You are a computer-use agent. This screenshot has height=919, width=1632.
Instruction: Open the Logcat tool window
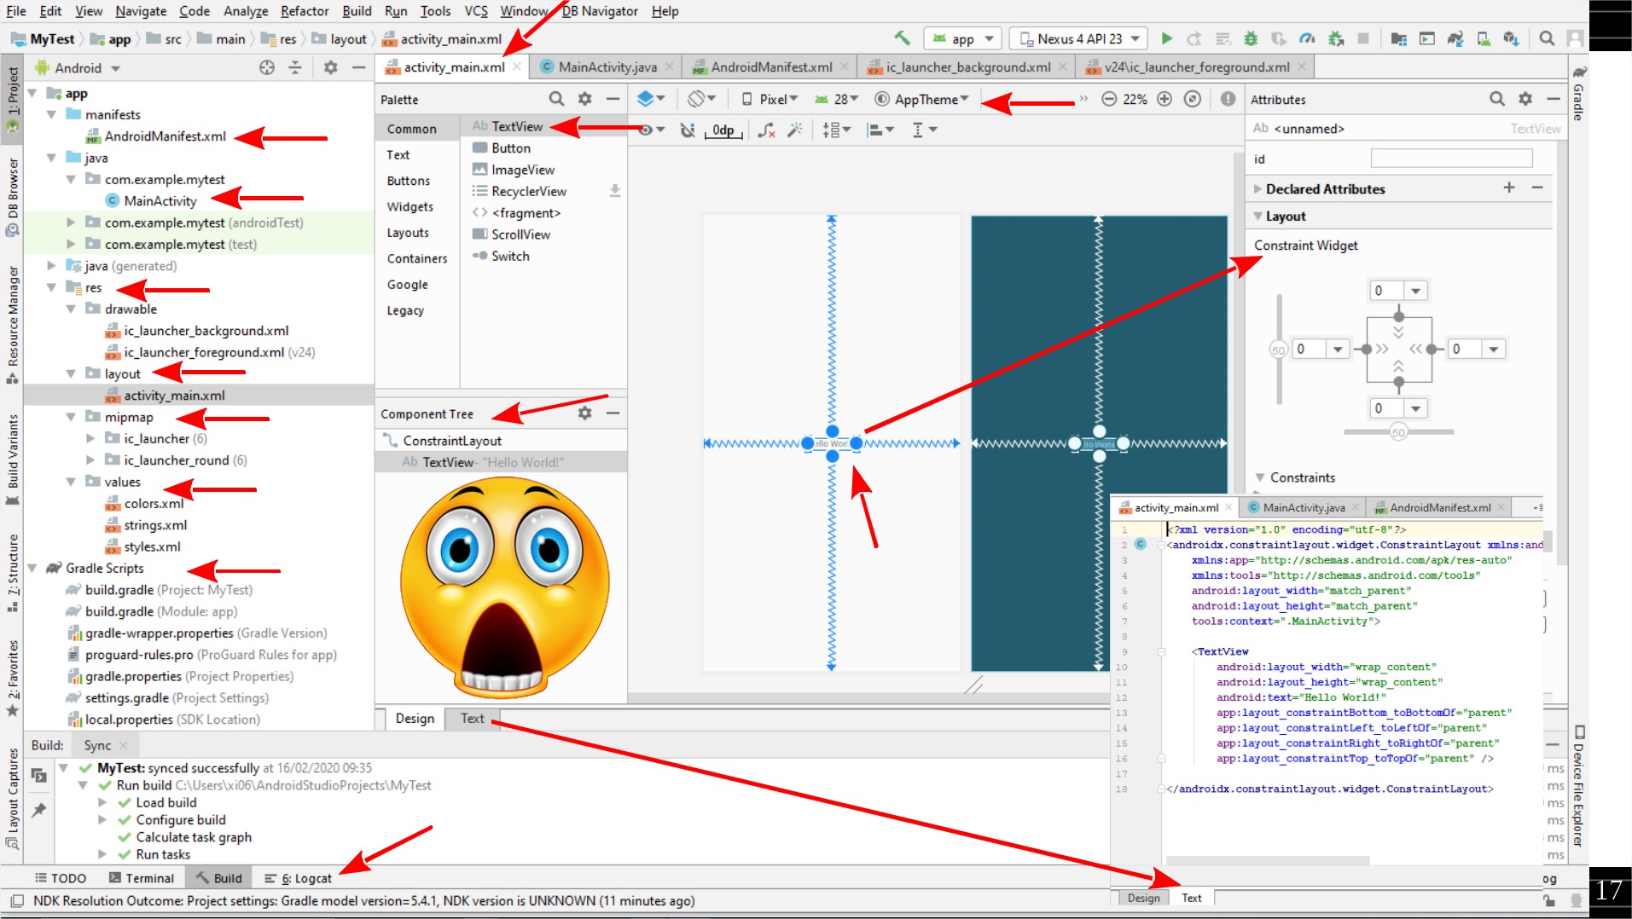point(305,878)
